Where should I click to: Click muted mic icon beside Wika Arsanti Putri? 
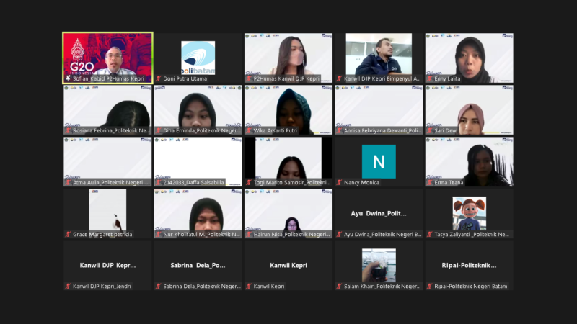pos(249,130)
